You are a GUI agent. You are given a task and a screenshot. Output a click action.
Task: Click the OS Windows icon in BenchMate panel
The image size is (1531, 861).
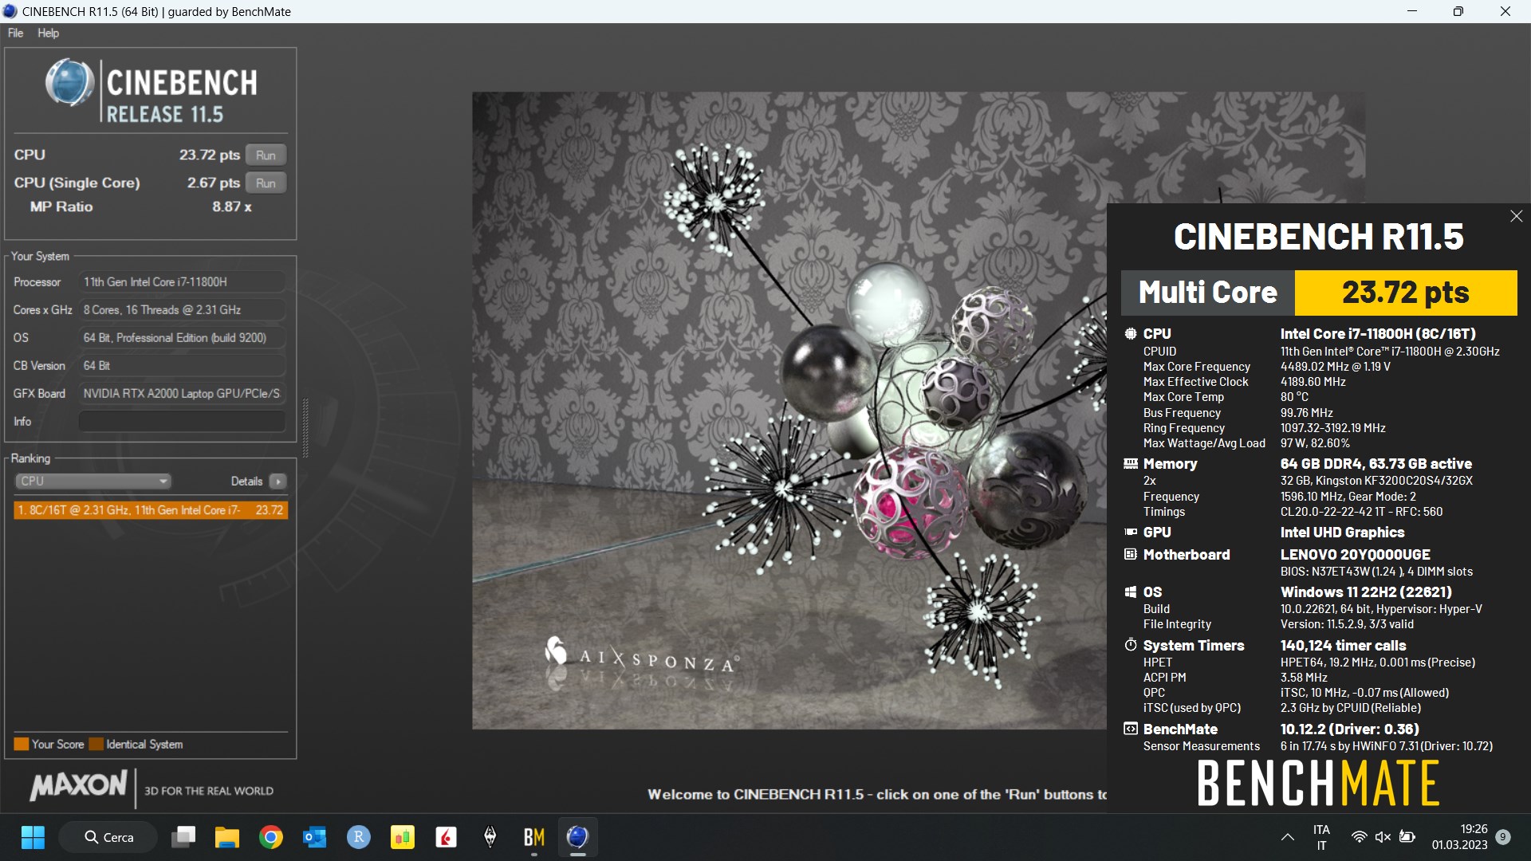coord(1130,592)
